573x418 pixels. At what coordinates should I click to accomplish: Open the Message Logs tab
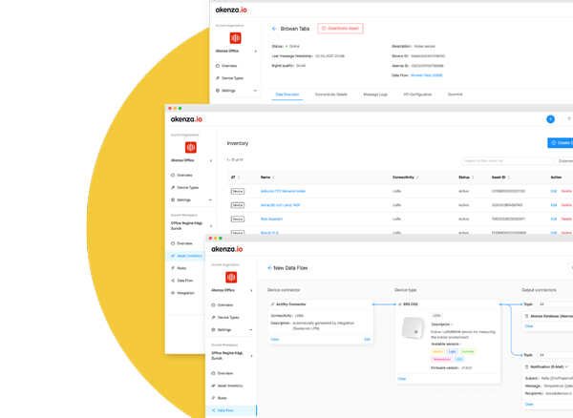coord(375,94)
